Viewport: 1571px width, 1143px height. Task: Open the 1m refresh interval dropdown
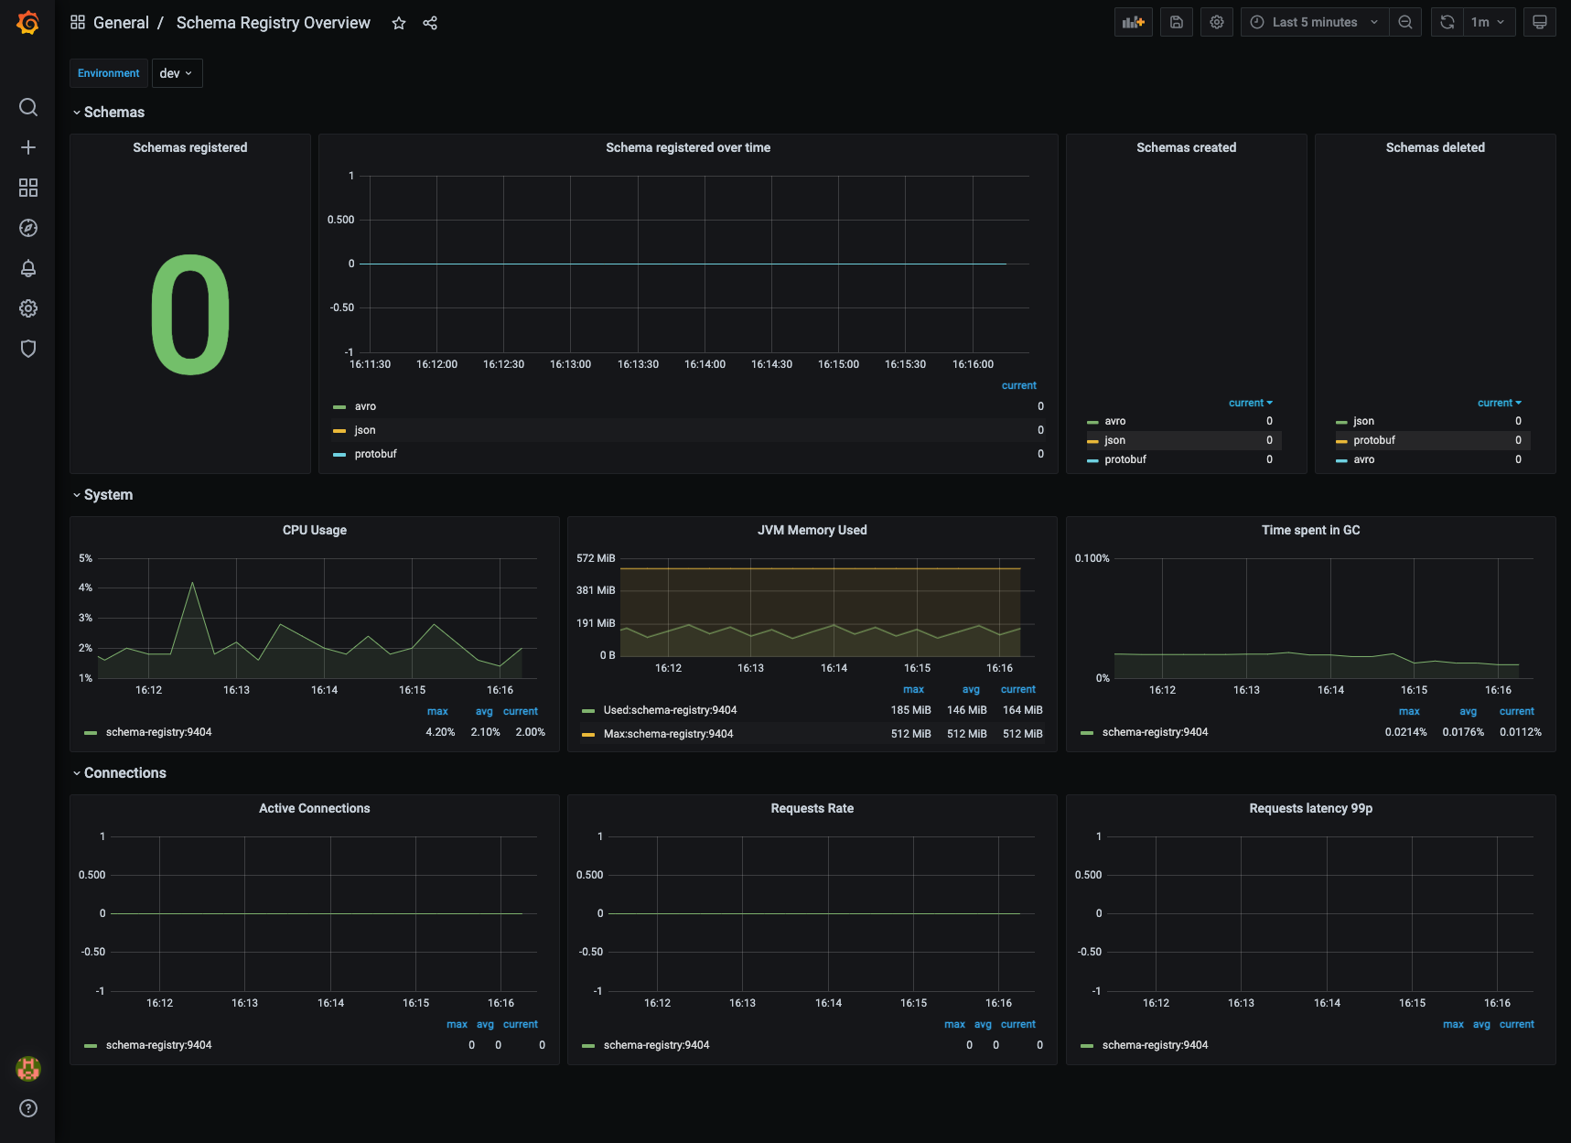pos(1489,22)
